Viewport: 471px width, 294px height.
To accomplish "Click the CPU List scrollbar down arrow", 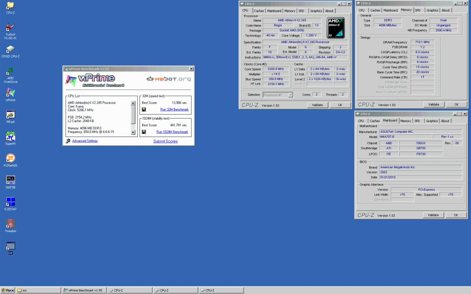I will (x=133, y=132).
